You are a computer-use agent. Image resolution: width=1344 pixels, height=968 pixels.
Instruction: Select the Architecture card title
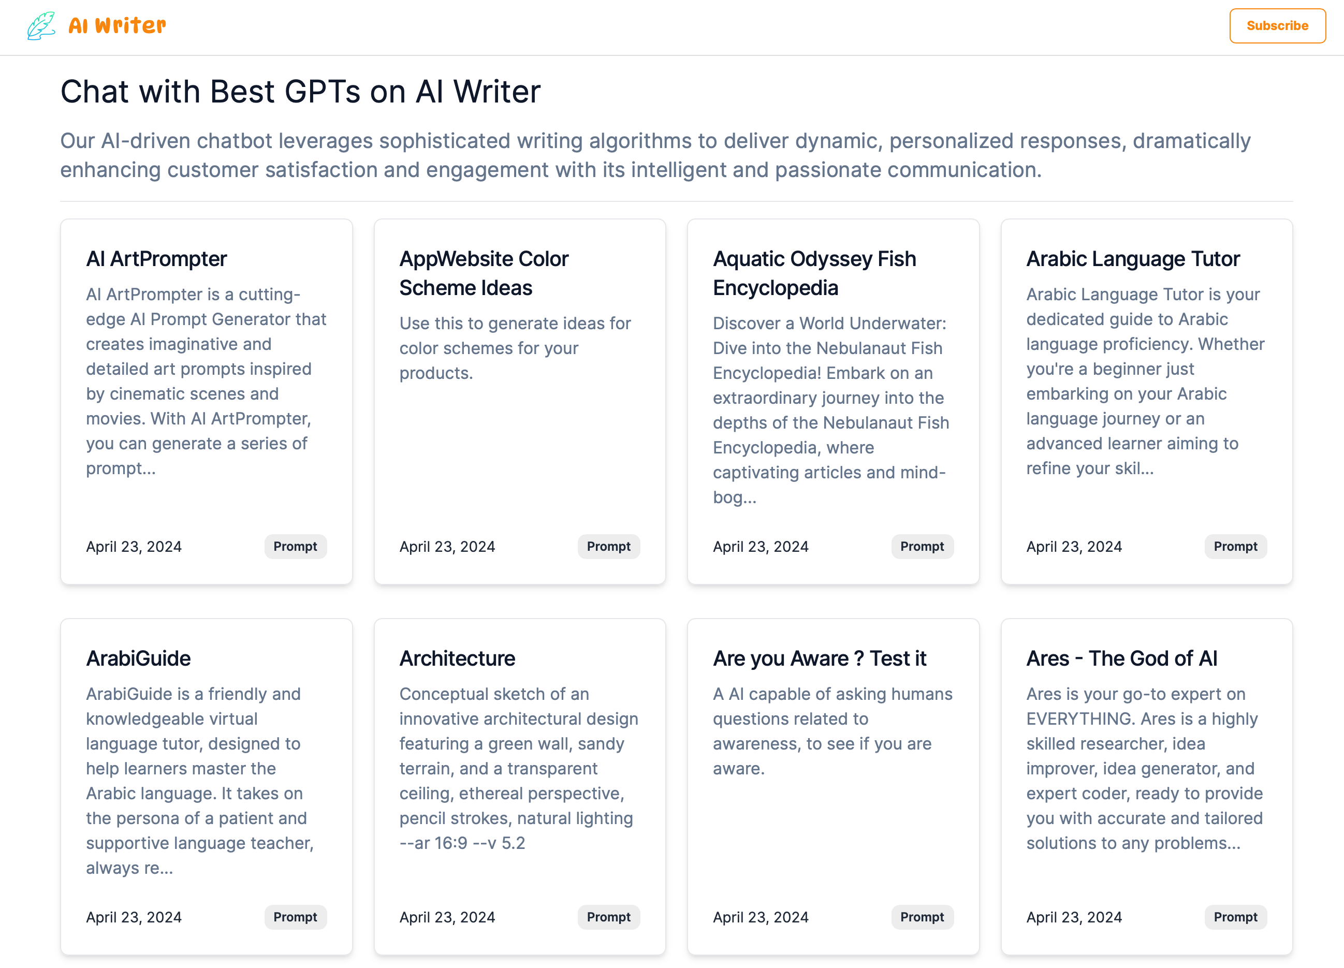457,658
